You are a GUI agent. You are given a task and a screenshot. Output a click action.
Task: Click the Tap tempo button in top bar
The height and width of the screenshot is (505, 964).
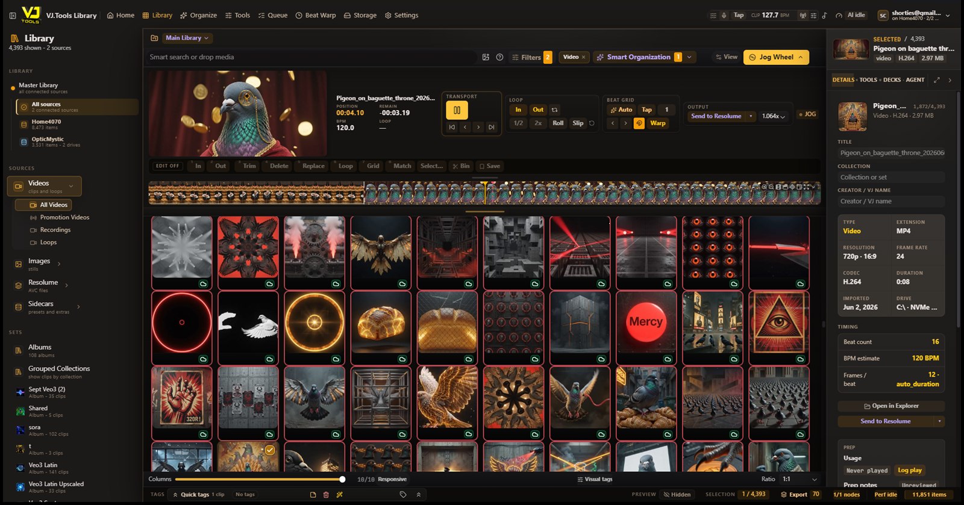pos(739,15)
